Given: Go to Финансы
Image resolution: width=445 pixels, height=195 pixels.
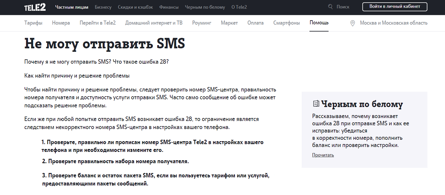Looking at the screenshot, I should (x=169, y=7).
